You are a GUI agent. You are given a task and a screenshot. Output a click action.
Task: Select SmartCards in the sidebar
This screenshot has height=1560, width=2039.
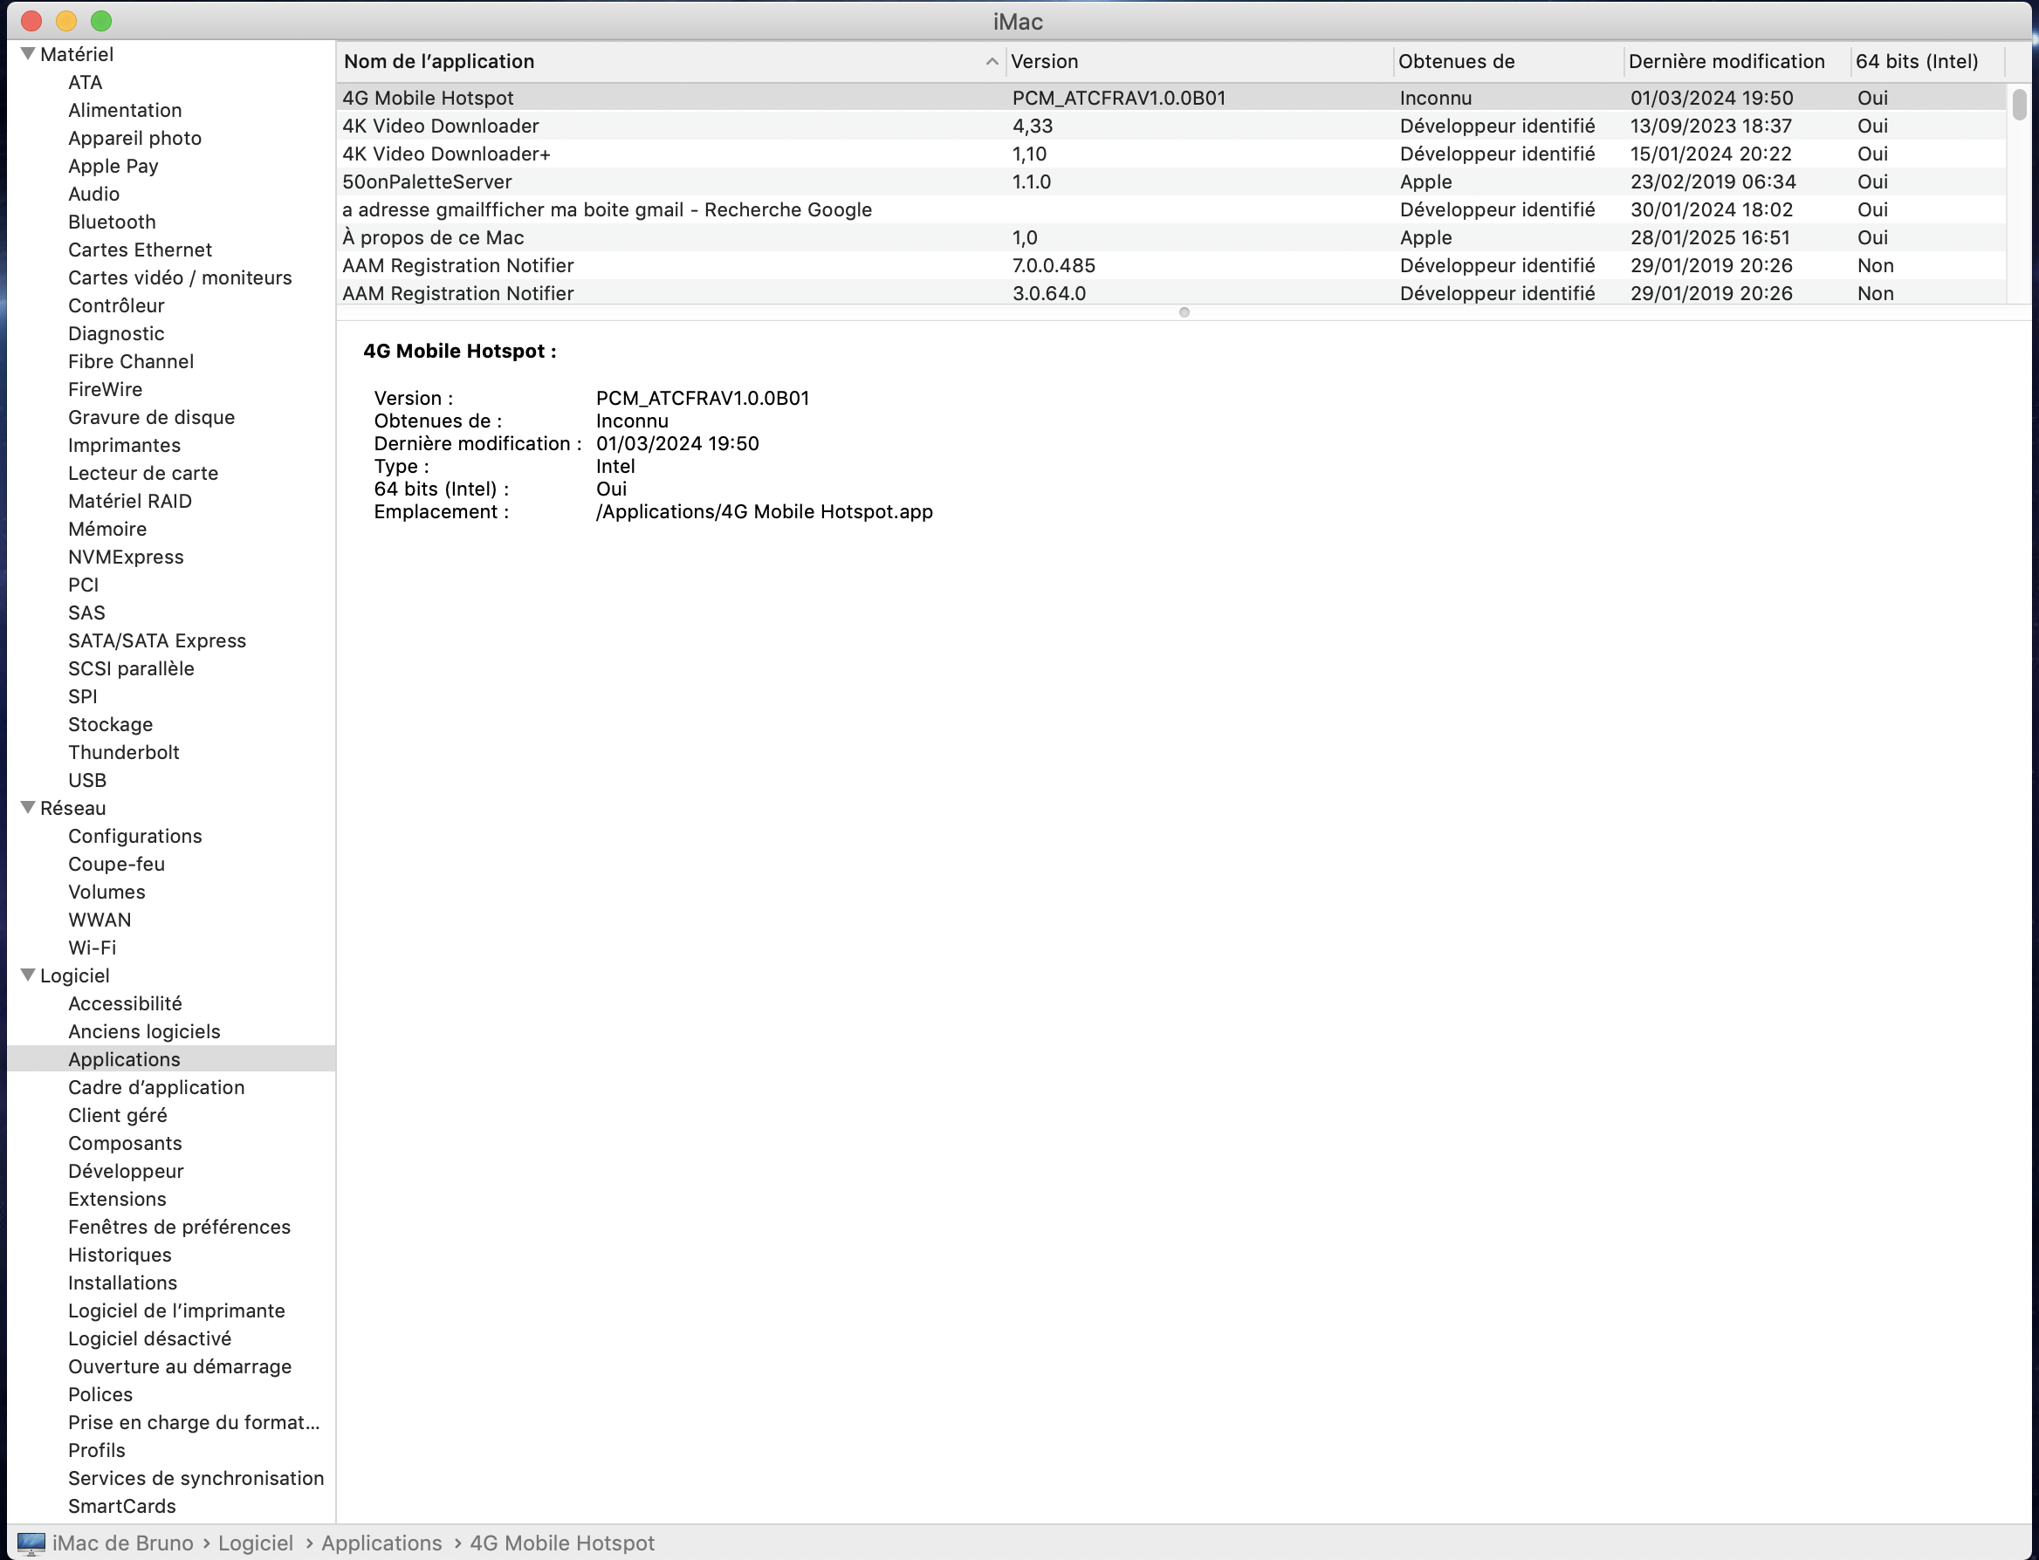[x=121, y=1504]
